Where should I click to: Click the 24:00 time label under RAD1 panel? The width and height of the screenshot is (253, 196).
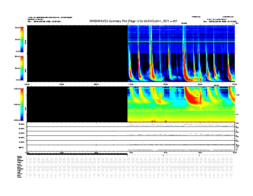[234, 84]
